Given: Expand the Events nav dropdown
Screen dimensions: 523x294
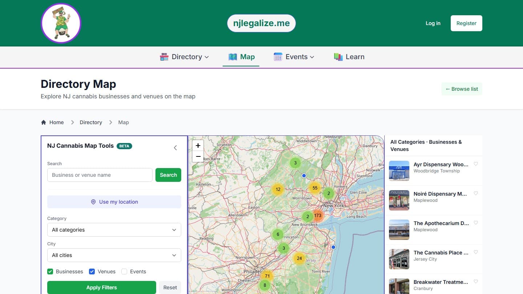Looking at the screenshot, I should tap(294, 57).
